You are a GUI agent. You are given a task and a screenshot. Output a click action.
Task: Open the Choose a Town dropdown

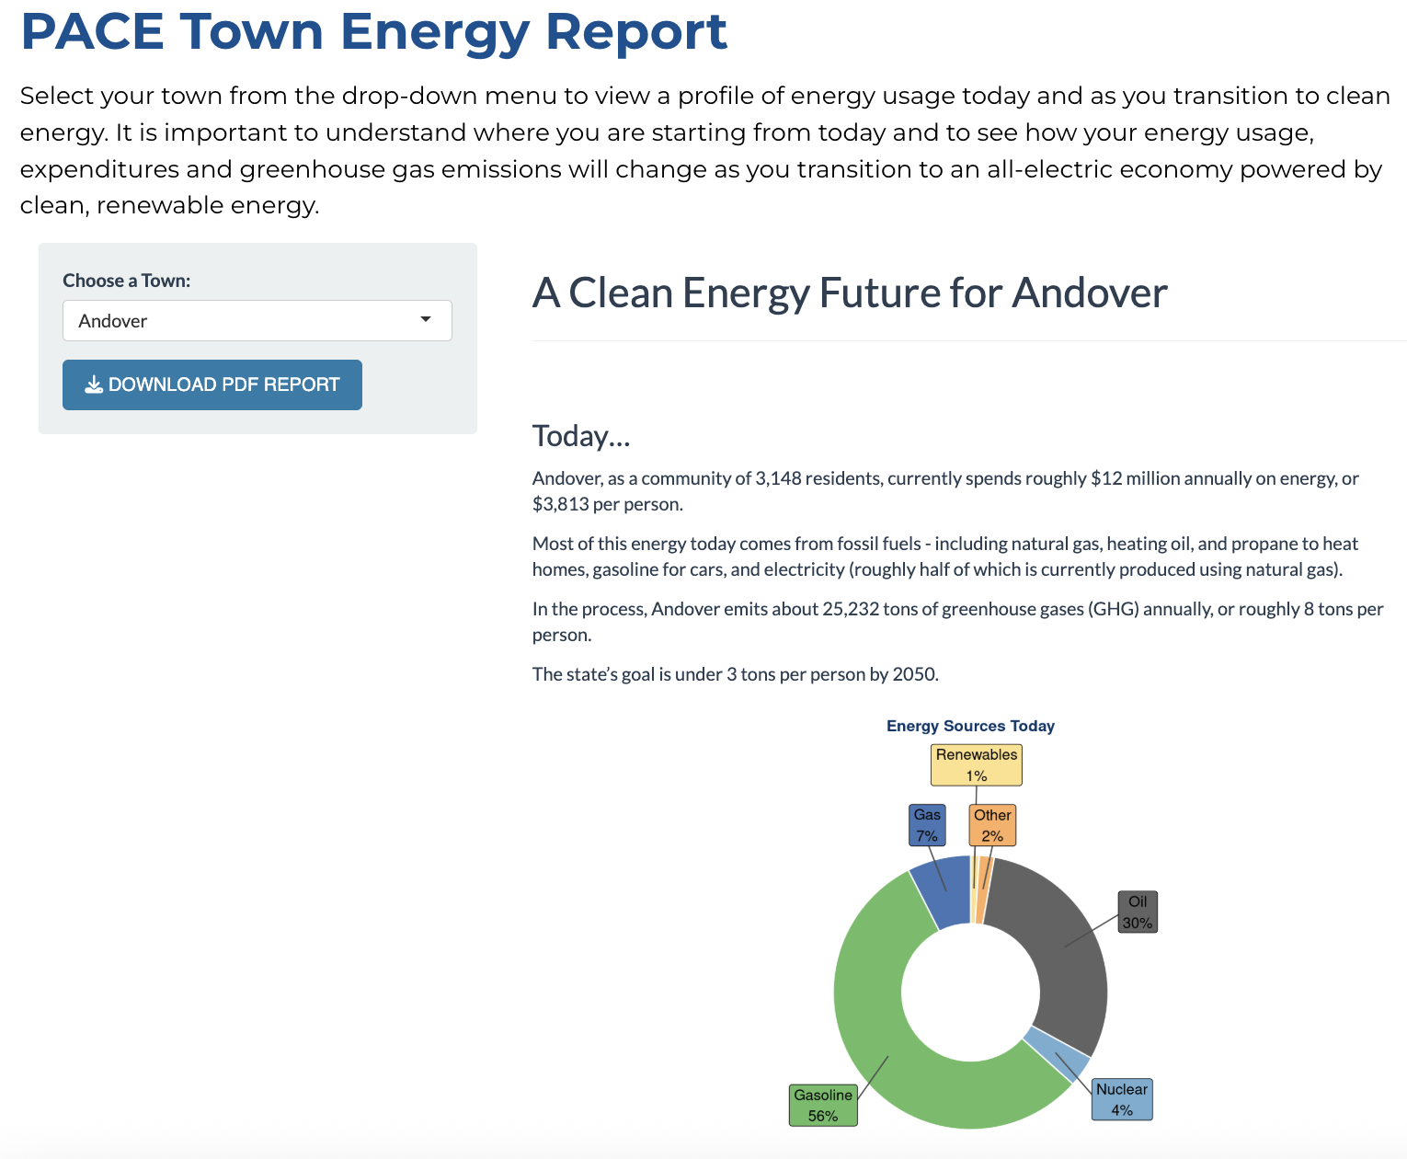(257, 321)
